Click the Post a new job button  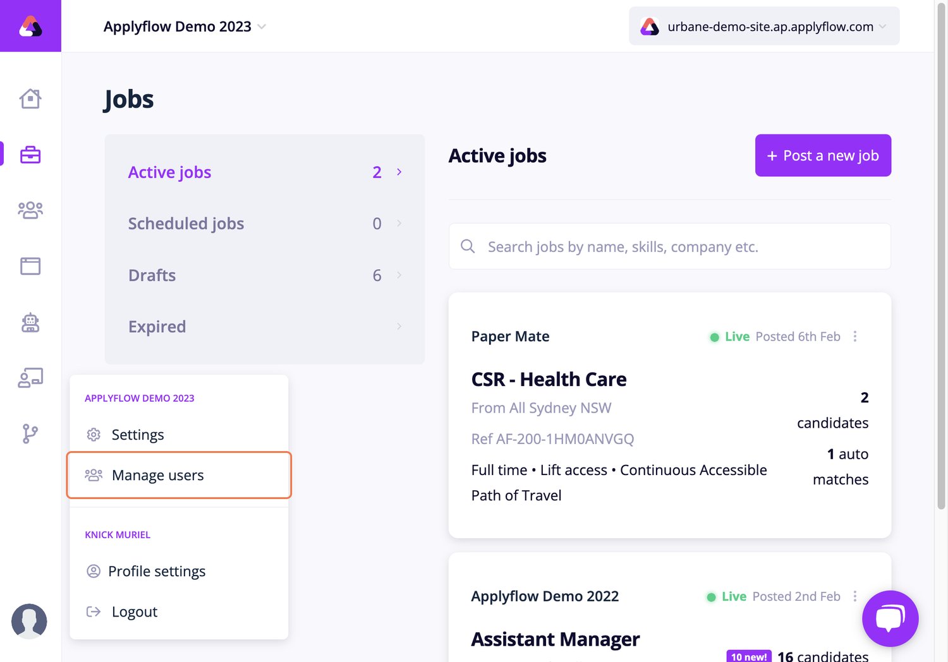coord(823,155)
